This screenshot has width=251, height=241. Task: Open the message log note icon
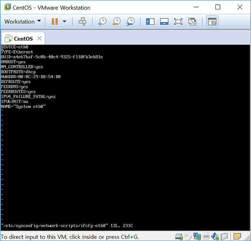click(x=237, y=236)
